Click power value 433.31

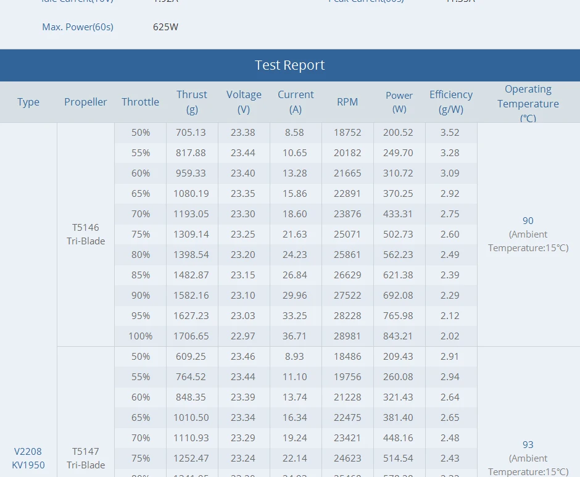[x=398, y=214]
